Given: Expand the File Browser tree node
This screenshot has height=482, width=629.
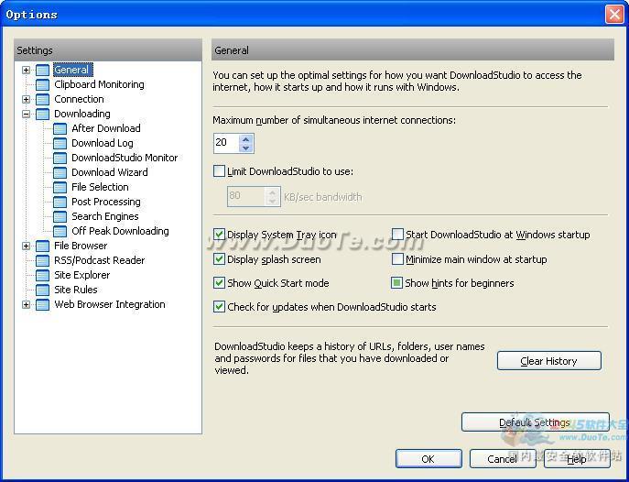Looking at the screenshot, I should pos(26,246).
